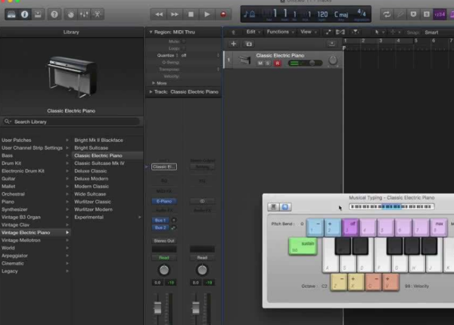Click the Bus 2 send slot

(x=160, y=227)
